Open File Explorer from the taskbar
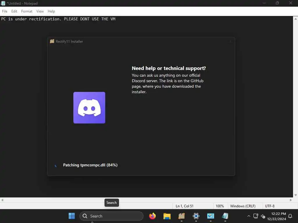 pyautogui.click(x=167, y=216)
